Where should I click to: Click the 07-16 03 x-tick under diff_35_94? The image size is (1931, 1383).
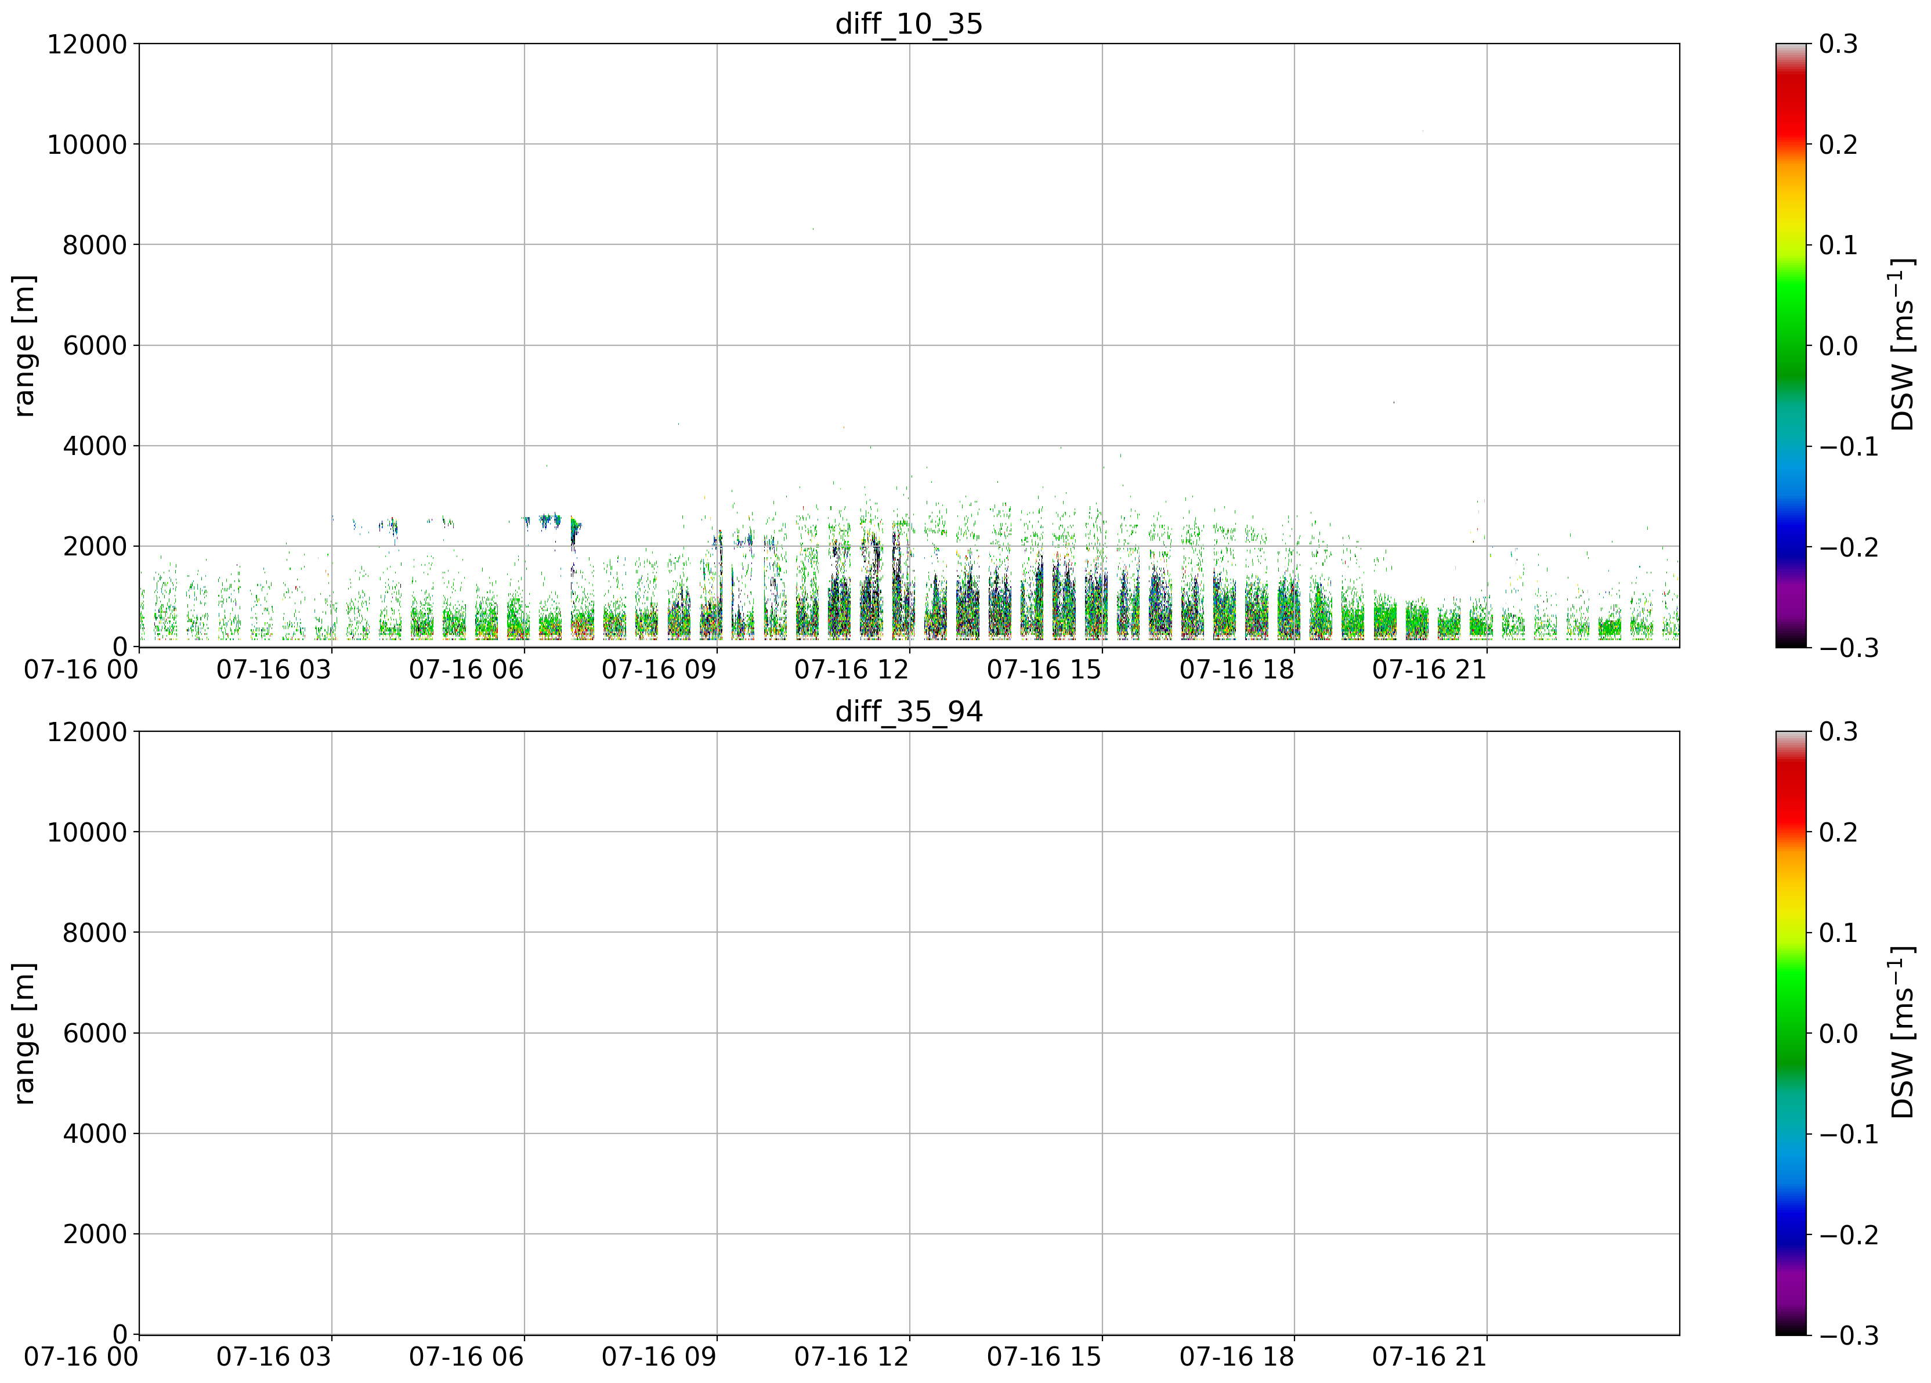pos(273,1357)
